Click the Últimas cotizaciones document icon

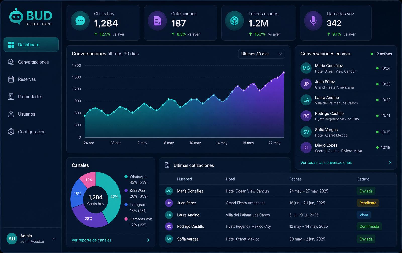point(167,165)
